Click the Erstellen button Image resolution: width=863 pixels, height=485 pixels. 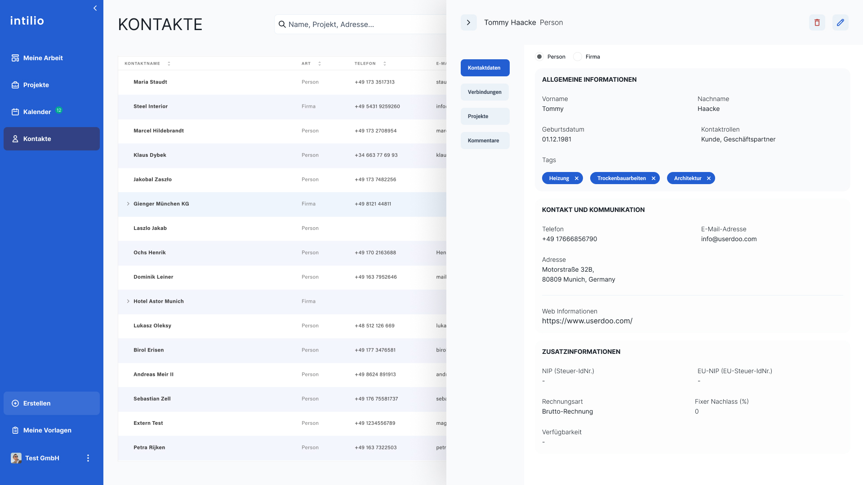pos(52,403)
